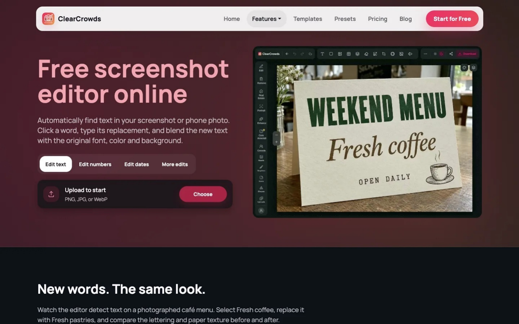Switch to the Edit dates tab
This screenshot has width=519, height=324.
[x=137, y=164]
